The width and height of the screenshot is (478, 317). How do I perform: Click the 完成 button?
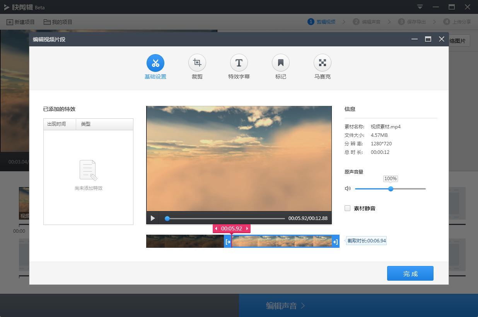pos(410,273)
